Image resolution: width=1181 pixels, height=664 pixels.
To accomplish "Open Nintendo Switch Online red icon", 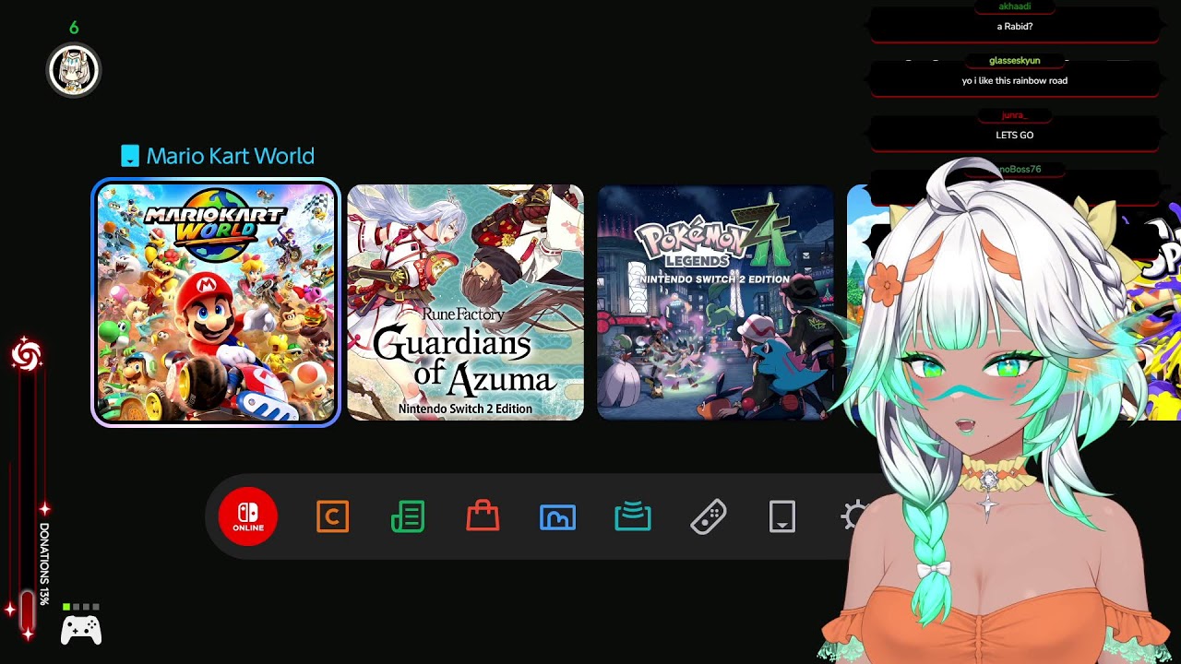I will click(x=247, y=516).
